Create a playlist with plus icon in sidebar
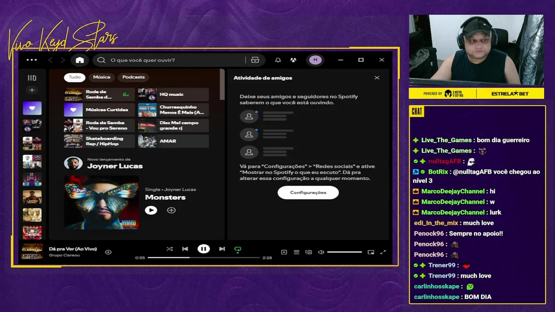This screenshot has height=312, width=555. 32,90
